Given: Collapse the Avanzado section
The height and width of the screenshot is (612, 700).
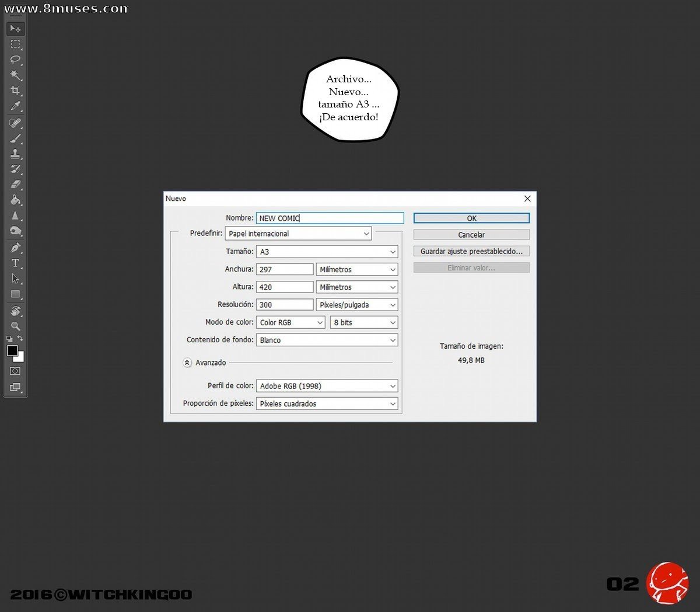Looking at the screenshot, I should 187,363.
